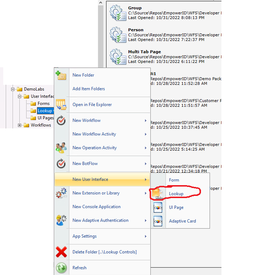Open the Multi Tab Page recent item

(x=165, y=56)
